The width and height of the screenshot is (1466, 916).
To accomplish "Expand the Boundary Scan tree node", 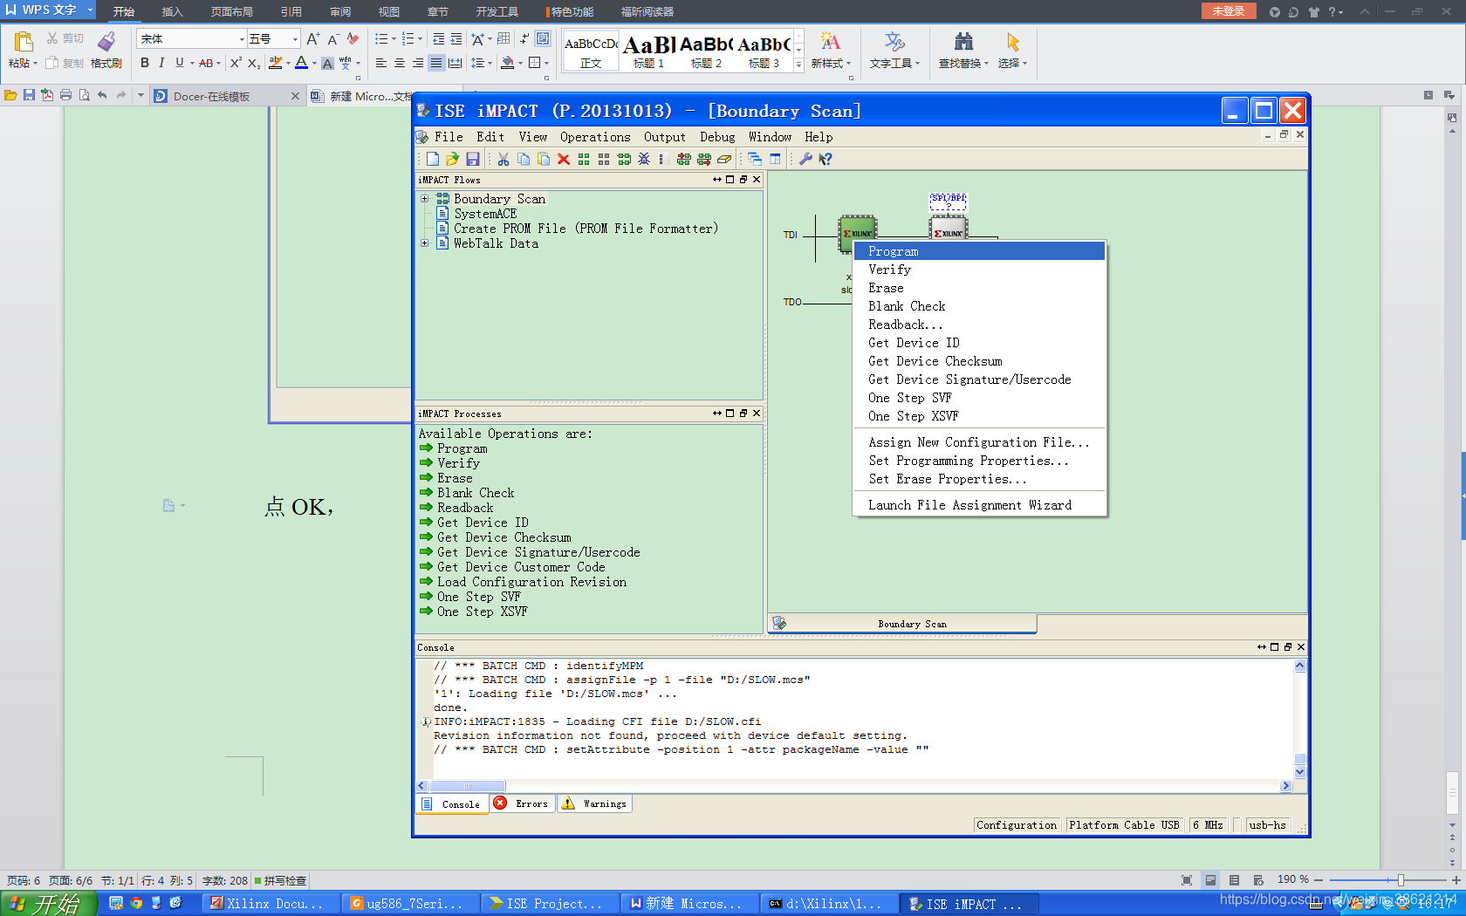I will point(425,199).
